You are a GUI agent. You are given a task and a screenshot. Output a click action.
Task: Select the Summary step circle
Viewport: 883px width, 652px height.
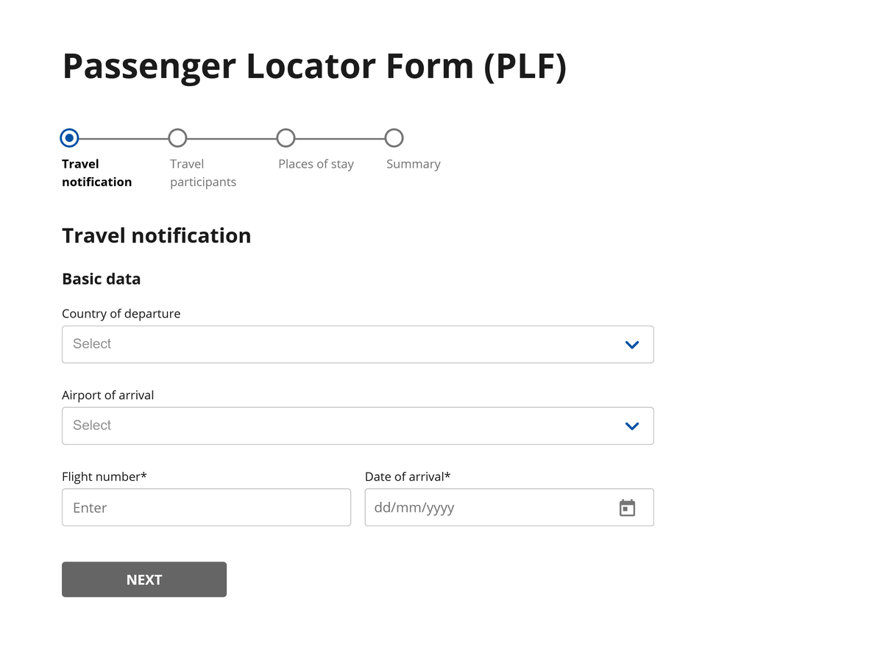[394, 137]
